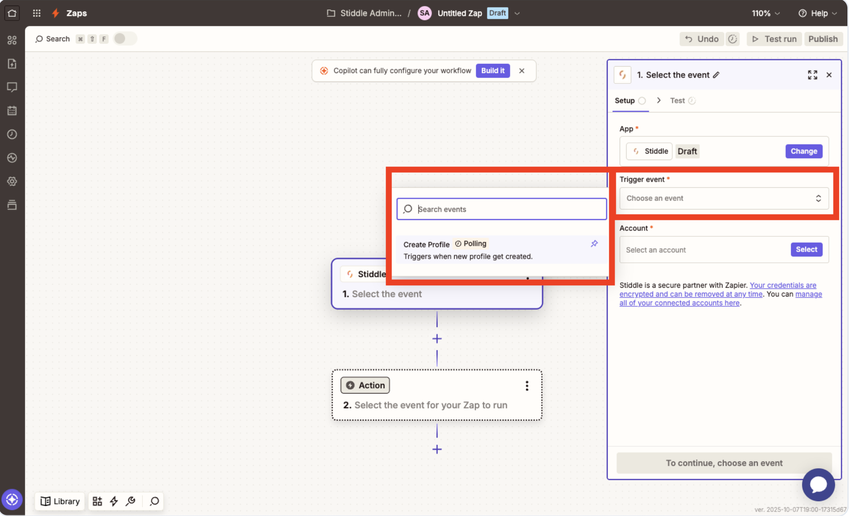Expand the 110% zoom level dropdown
The image size is (849, 516).
(x=766, y=13)
